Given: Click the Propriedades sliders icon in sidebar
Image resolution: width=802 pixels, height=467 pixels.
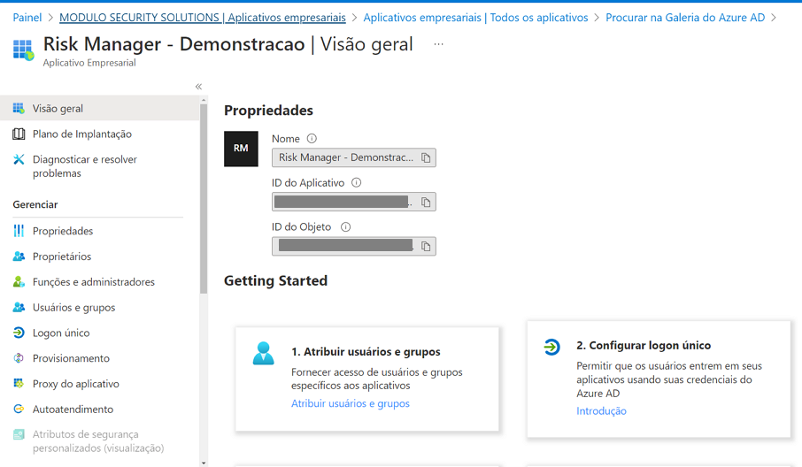Looking at the screenshot, I should tap(19, 231).
